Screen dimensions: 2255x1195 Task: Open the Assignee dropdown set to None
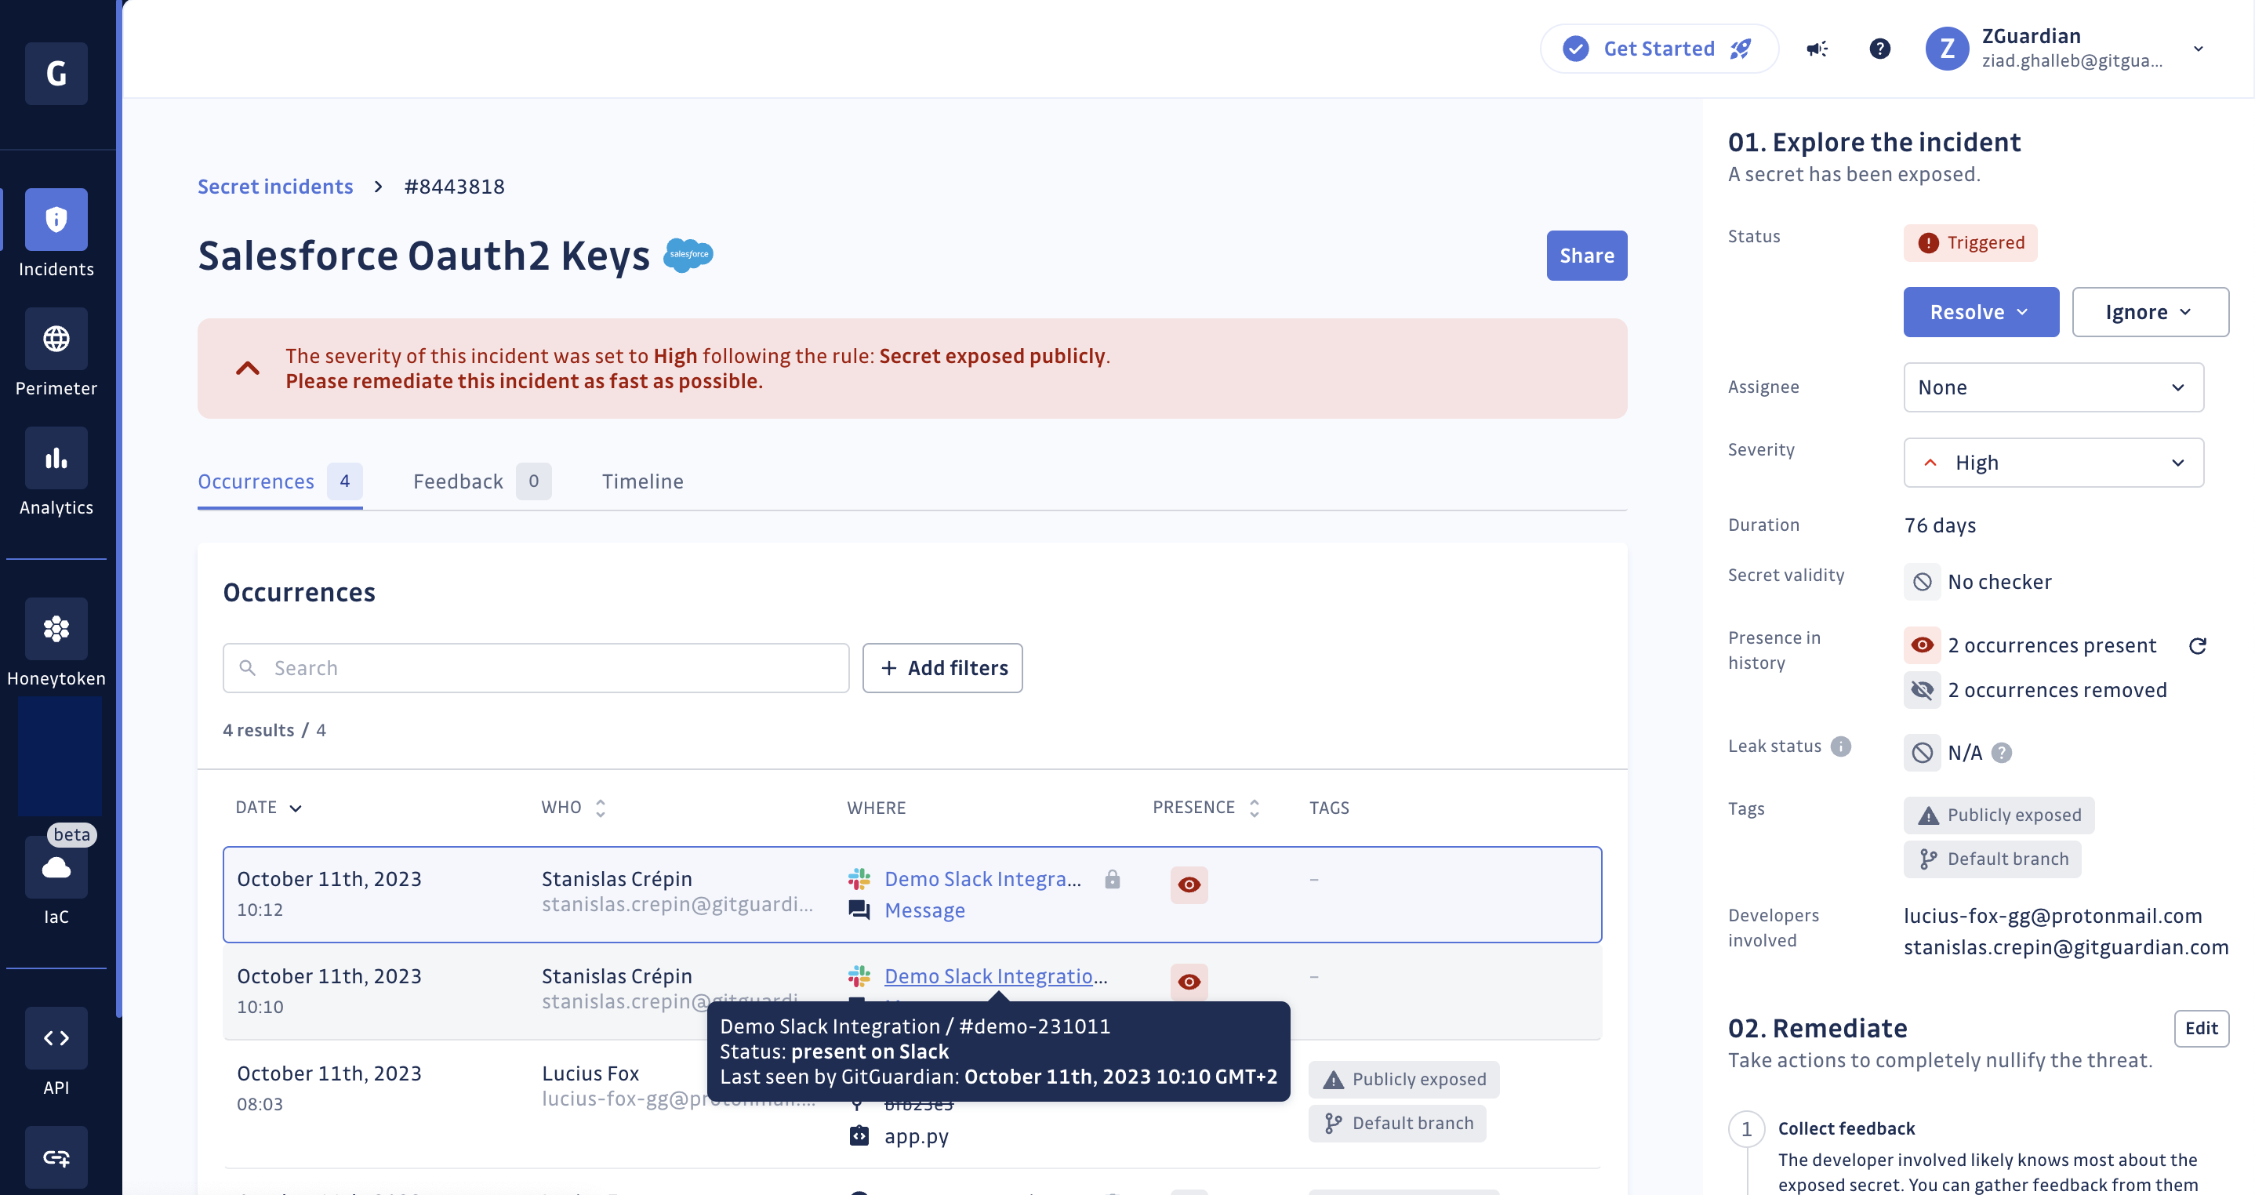(2054, 387)
